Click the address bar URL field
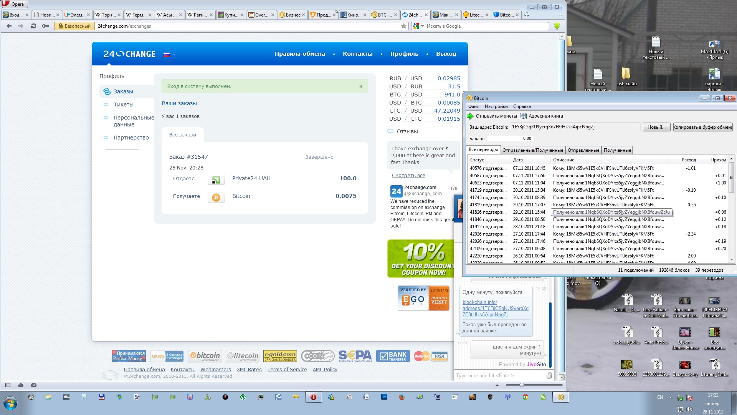This screenshot has width=737, height=415. click(248, 26)
